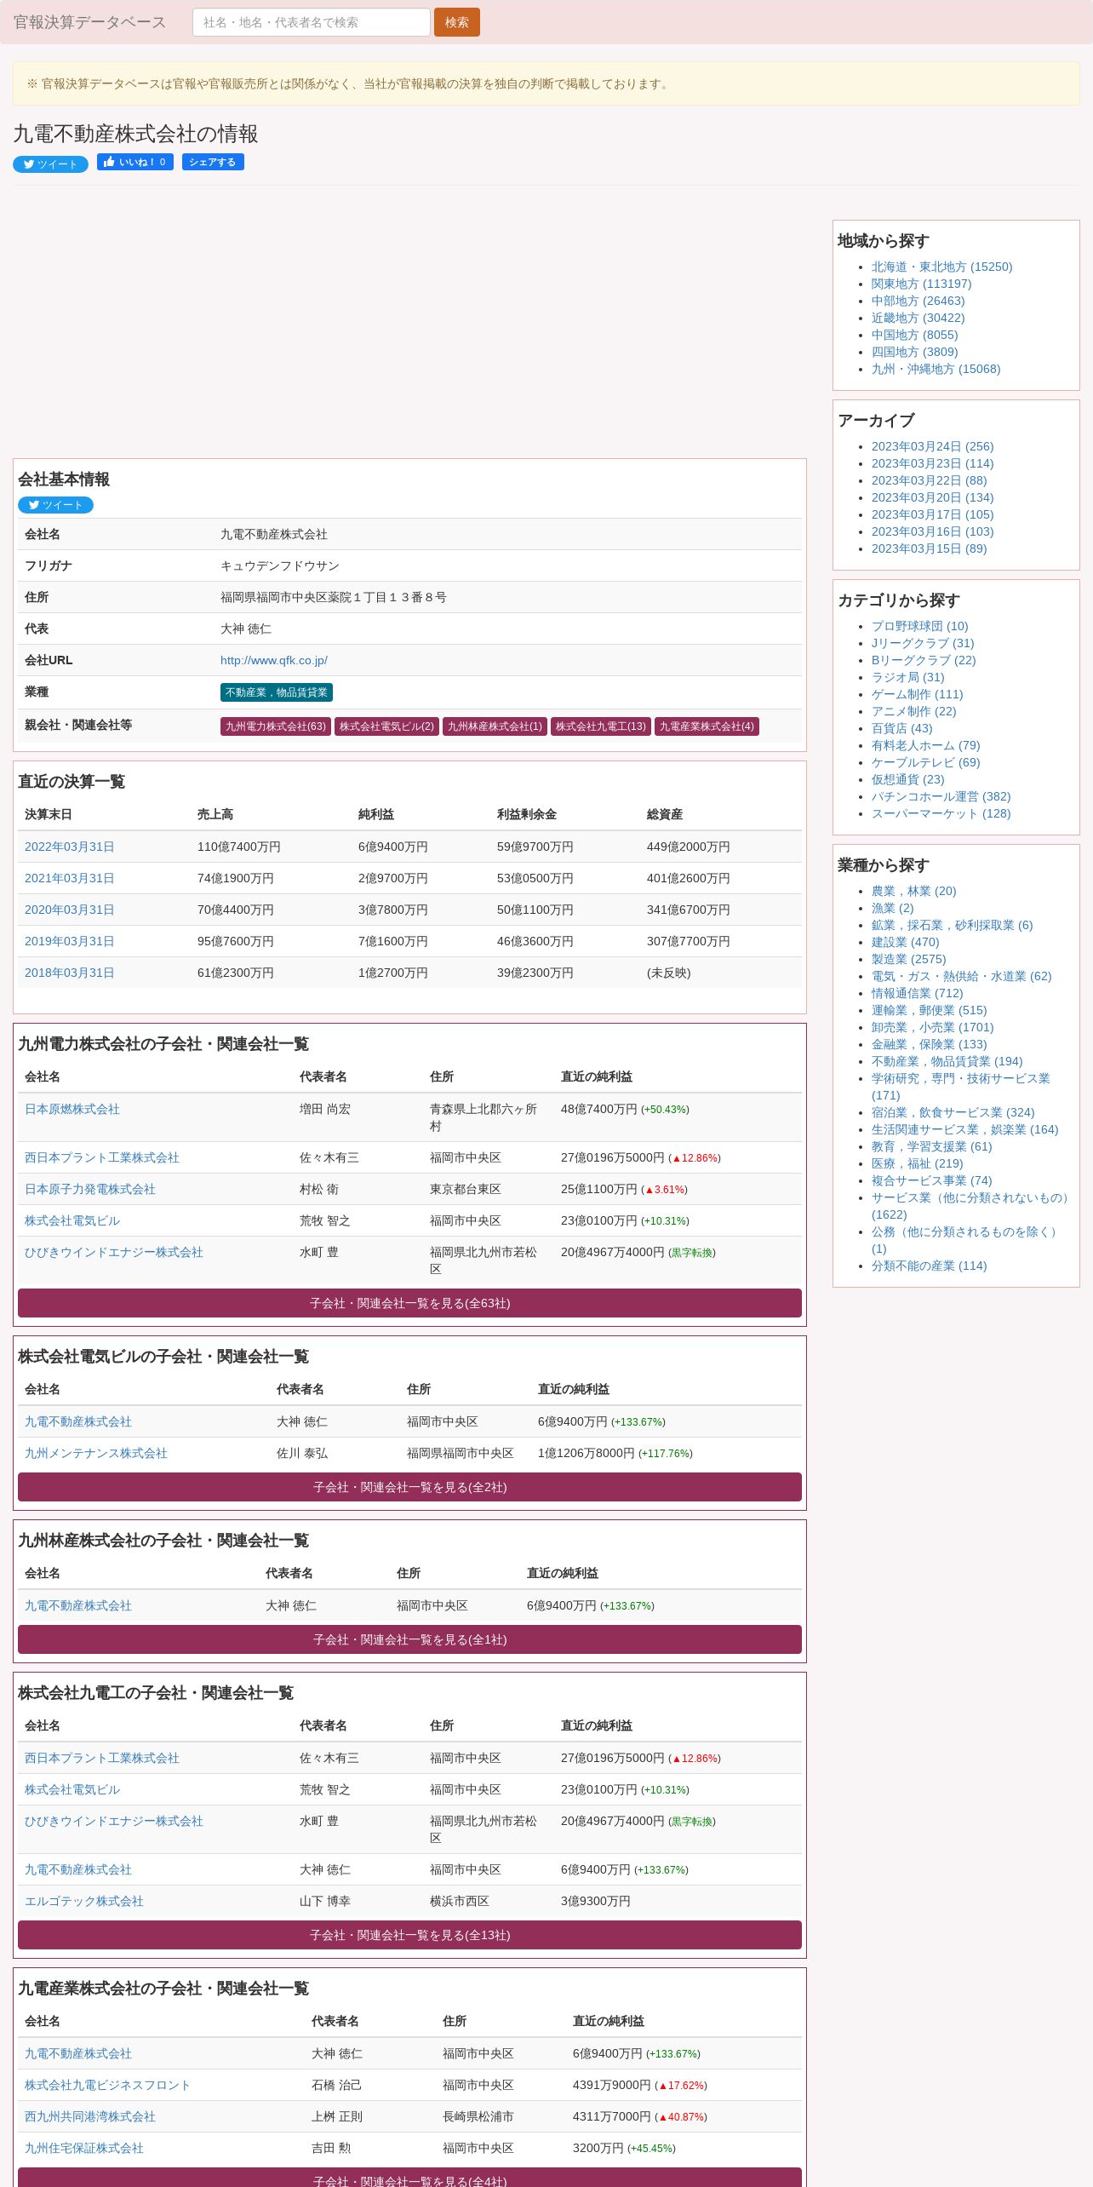Viewport: 1093px width, 2187px height.
Task: Open the 2018年03月31日 settlement link
Action: click(x=69, y=973)
